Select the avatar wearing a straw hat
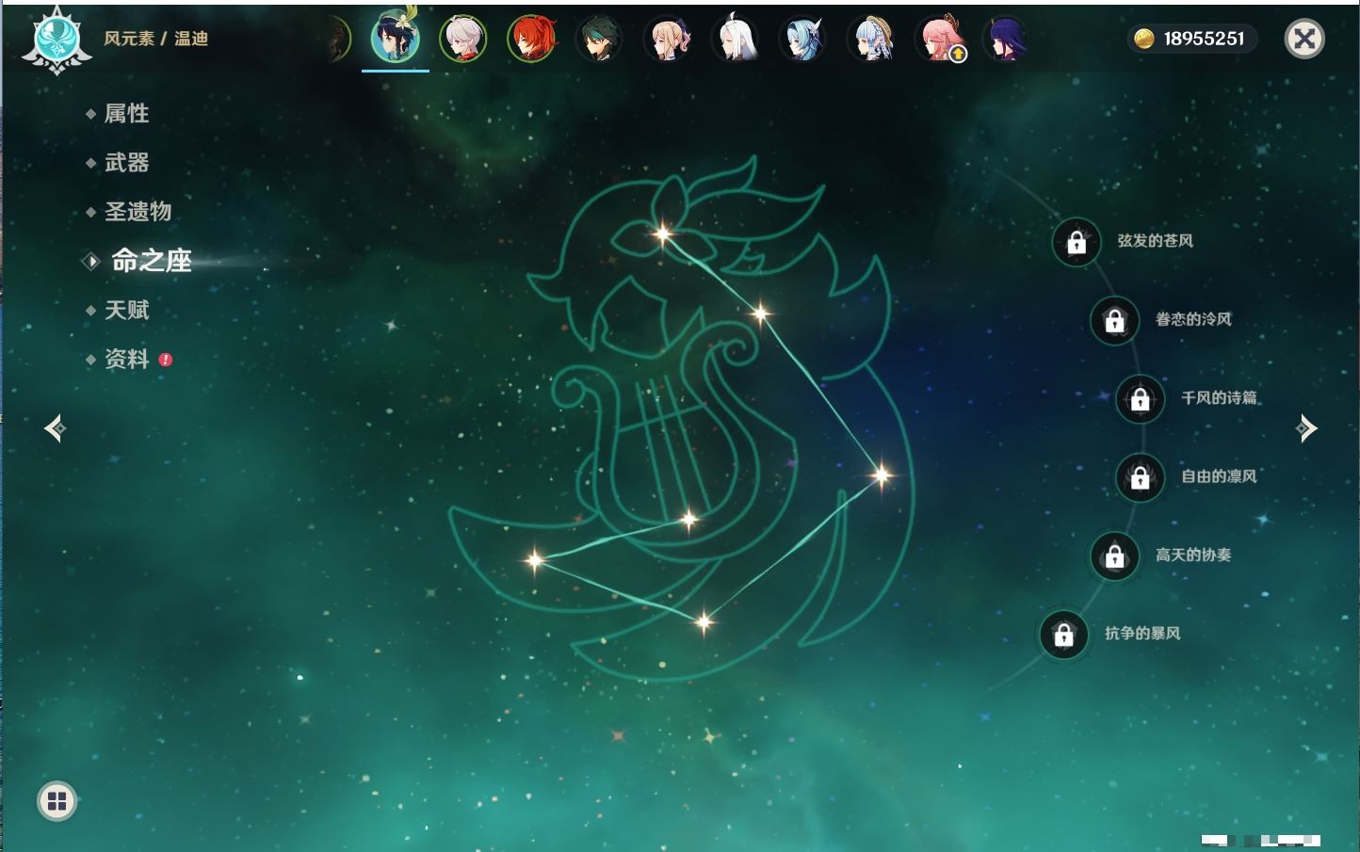Screen dimensions: 1360x852 click(x=870, y=39)
